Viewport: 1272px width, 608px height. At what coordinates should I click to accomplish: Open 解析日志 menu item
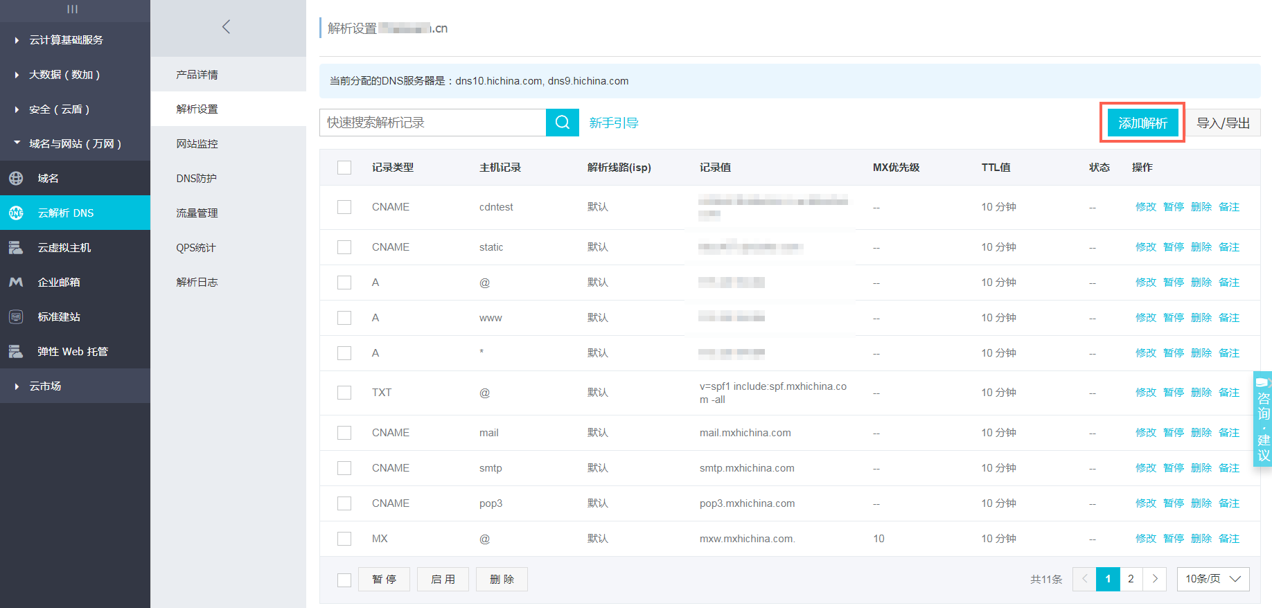[x=229, y=282]
